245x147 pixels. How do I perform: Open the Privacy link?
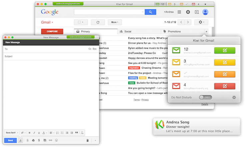[x=145, y=100]
